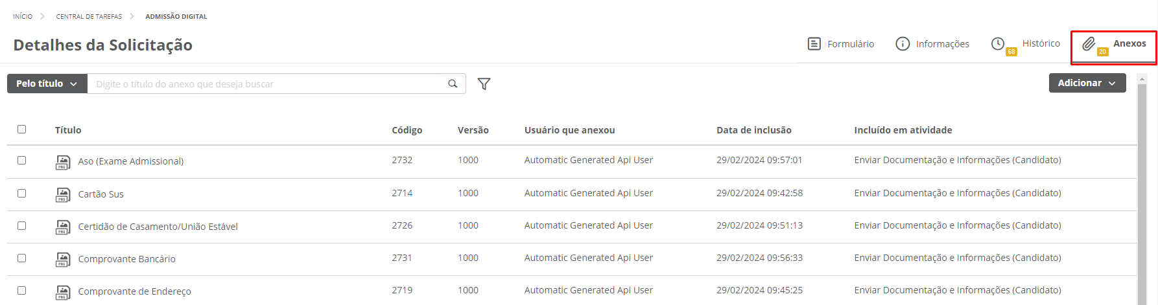Navigate to Início breadcrumb link
The width and height of the screenshot is (1158, 305).
(23, 16)
